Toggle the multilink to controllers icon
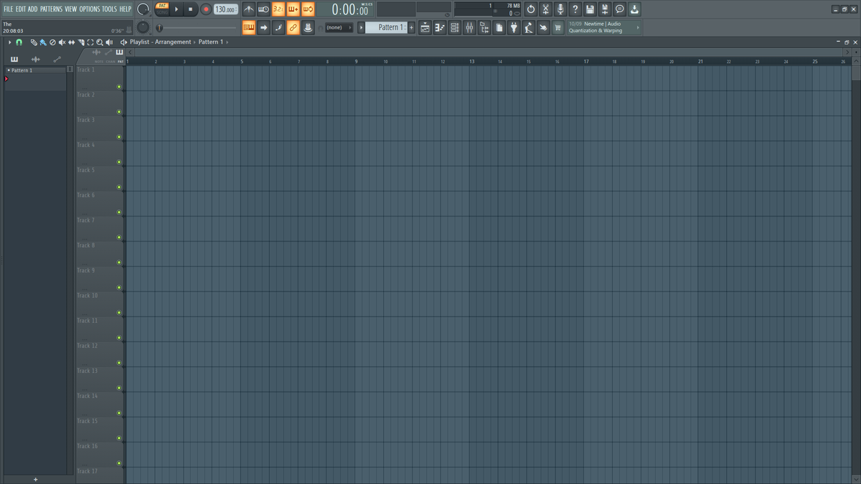The width and height of the screenshot is (861, 484). coord(293,27)
